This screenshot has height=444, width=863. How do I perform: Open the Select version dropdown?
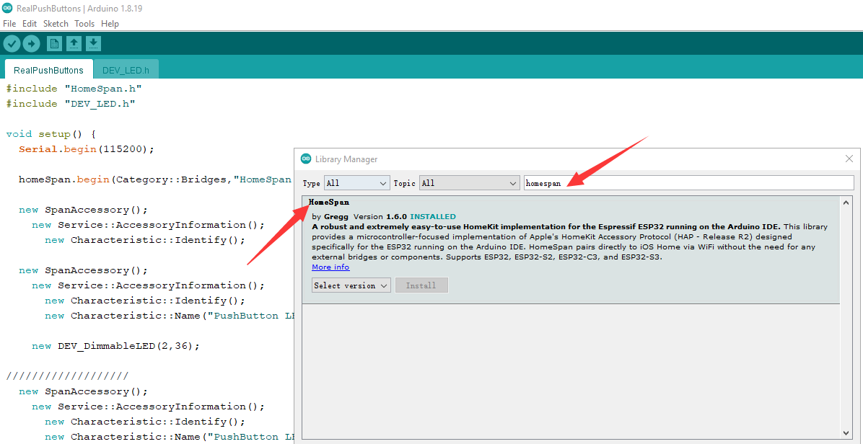351,285
